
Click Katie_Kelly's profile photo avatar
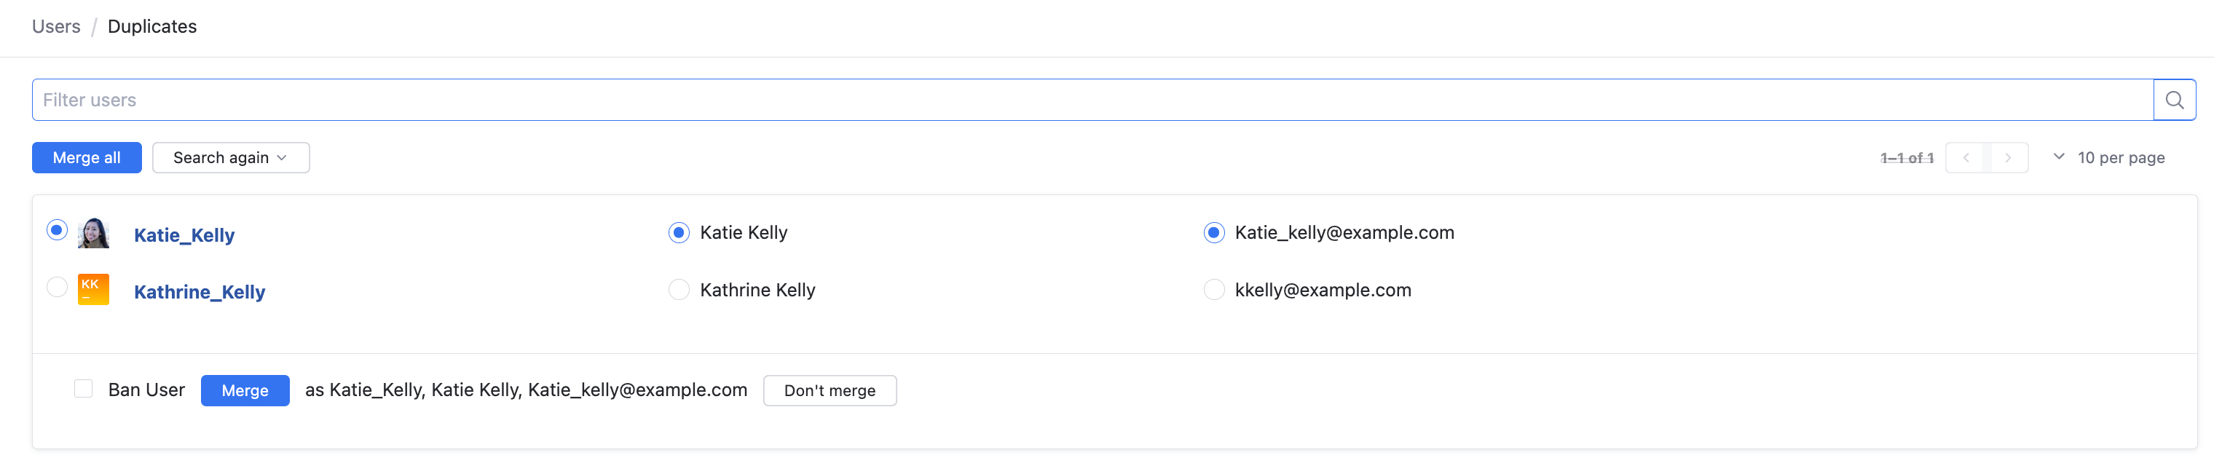coord(92,233)
